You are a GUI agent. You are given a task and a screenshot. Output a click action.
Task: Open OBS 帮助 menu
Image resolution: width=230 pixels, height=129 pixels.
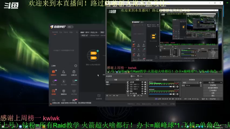tap(163, 6)
